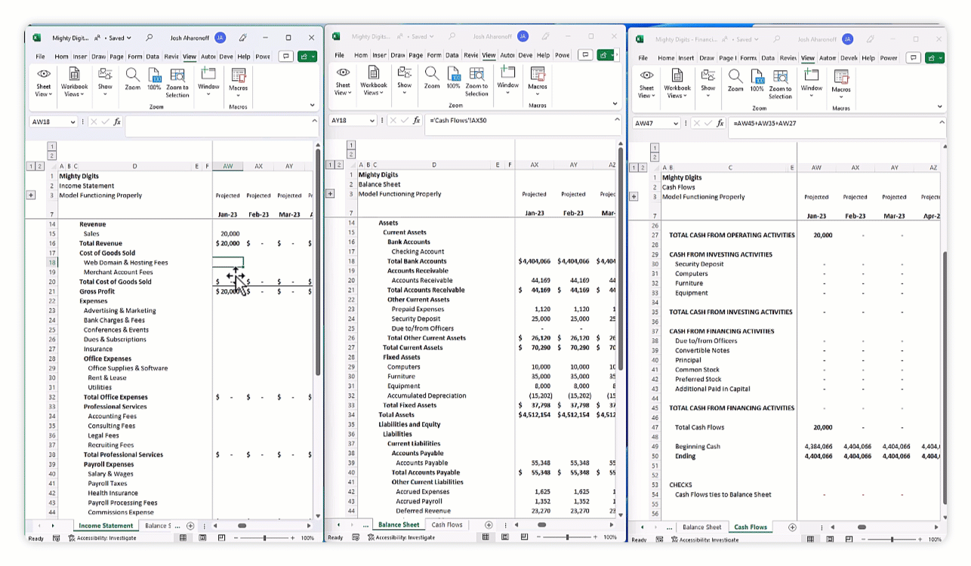Click the 100% zoom icon in the Balance Sheet window
971x566 pixels.
(x=453, y=77)
